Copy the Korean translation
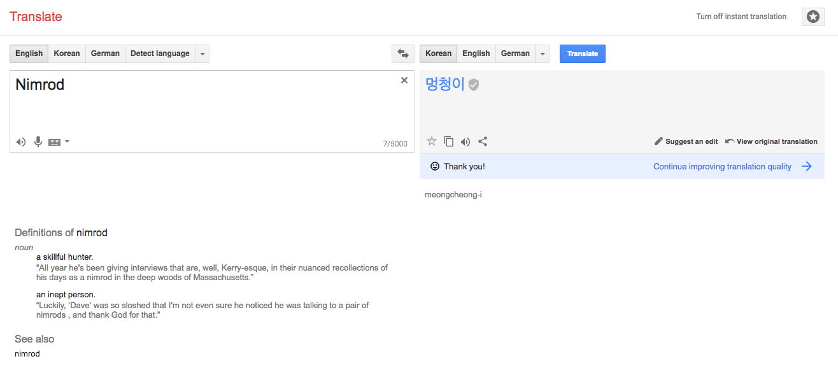Screen dimensions: 838x368 point(449,141)
